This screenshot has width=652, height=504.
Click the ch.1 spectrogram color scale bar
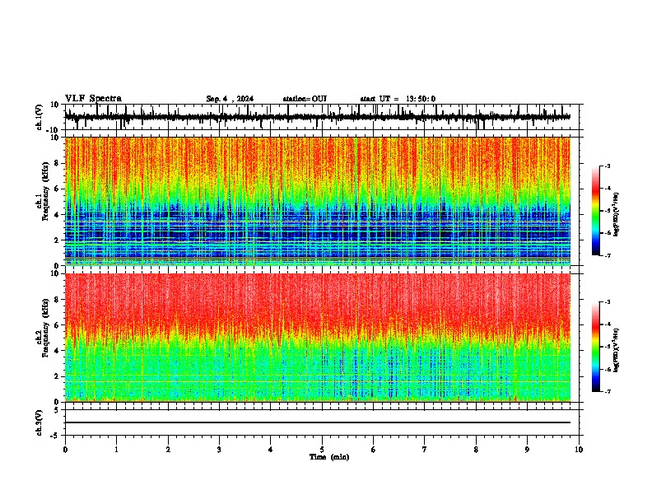pyautogui.click(x=595, y=211)
